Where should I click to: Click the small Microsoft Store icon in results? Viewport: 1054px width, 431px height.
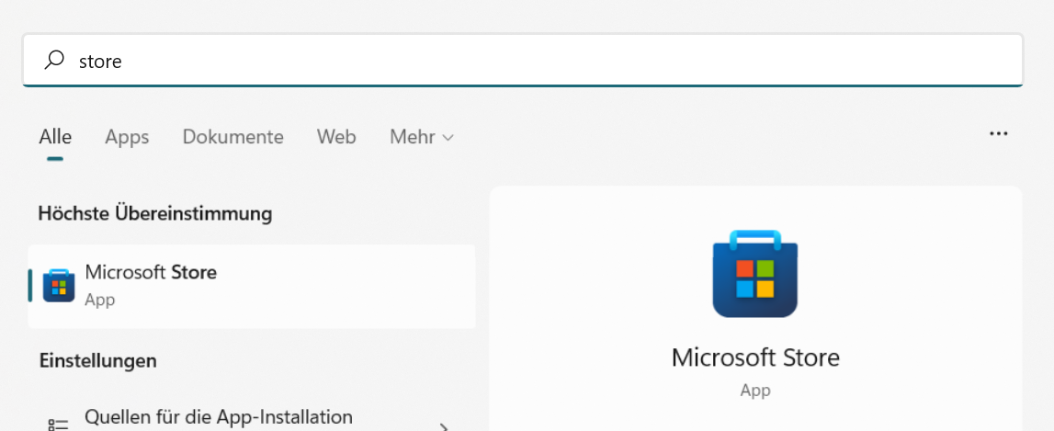tap(59, 286)
